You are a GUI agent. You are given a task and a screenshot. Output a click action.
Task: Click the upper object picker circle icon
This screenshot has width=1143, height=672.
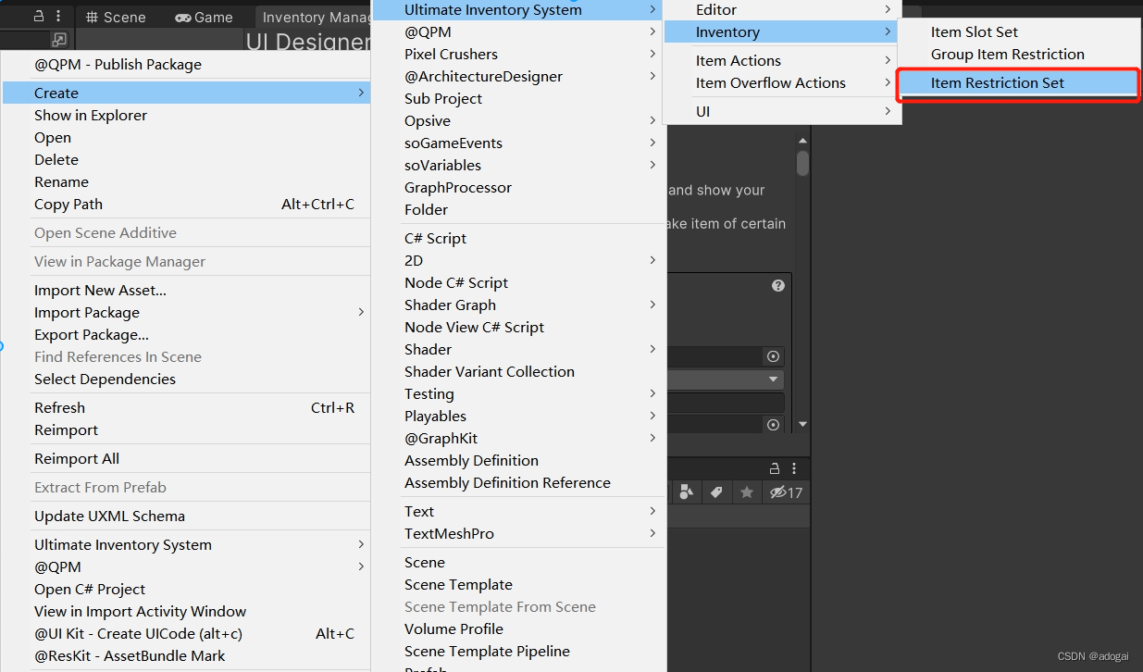click(773, 356)
